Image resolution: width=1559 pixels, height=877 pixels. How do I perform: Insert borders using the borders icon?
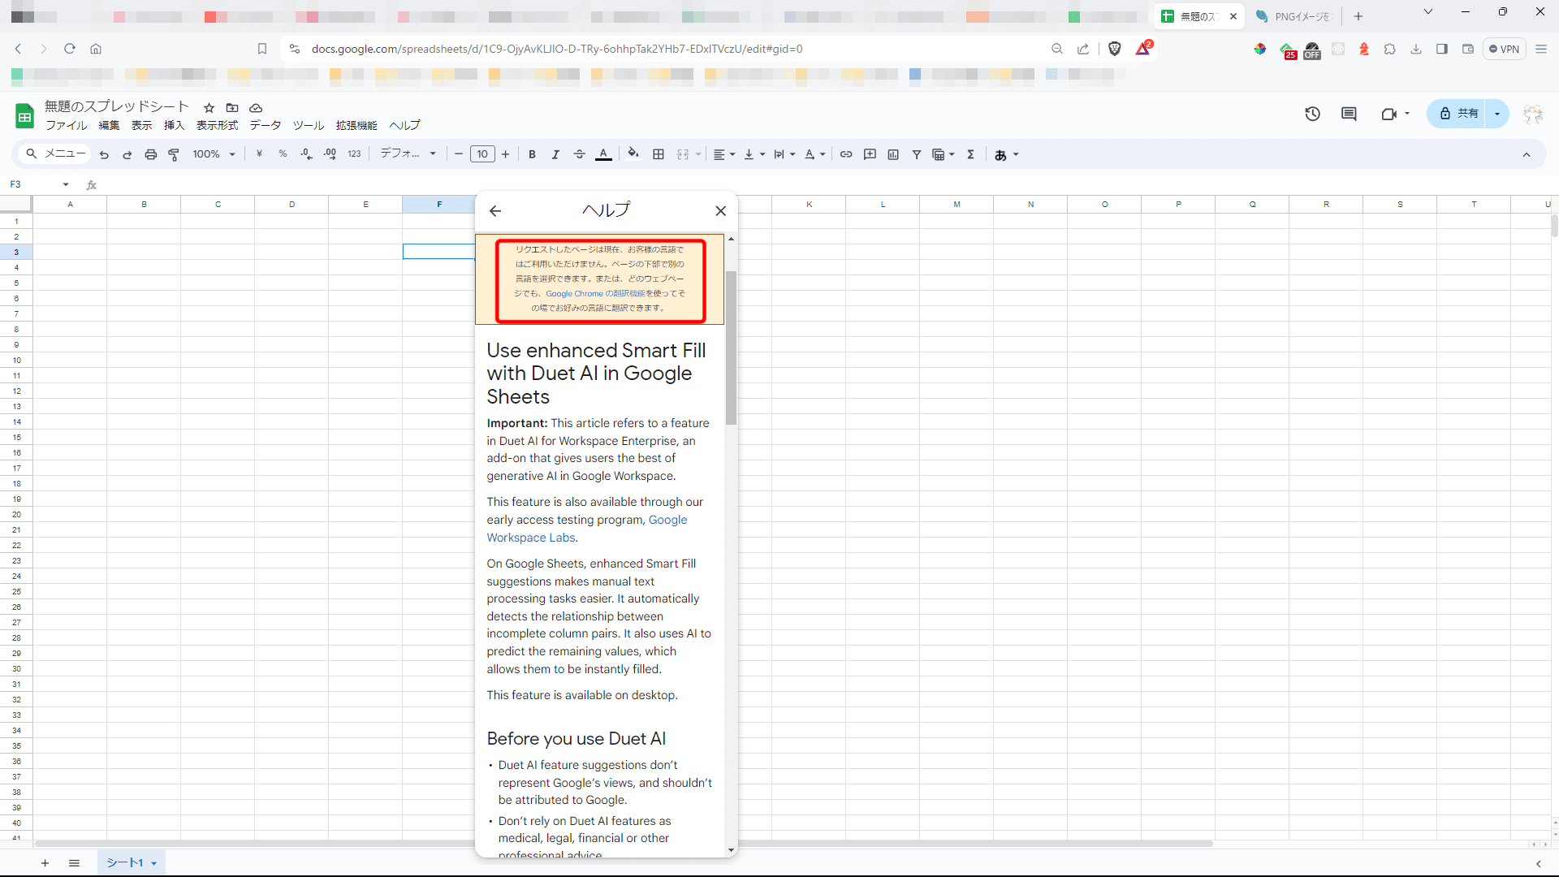(659, 154)
